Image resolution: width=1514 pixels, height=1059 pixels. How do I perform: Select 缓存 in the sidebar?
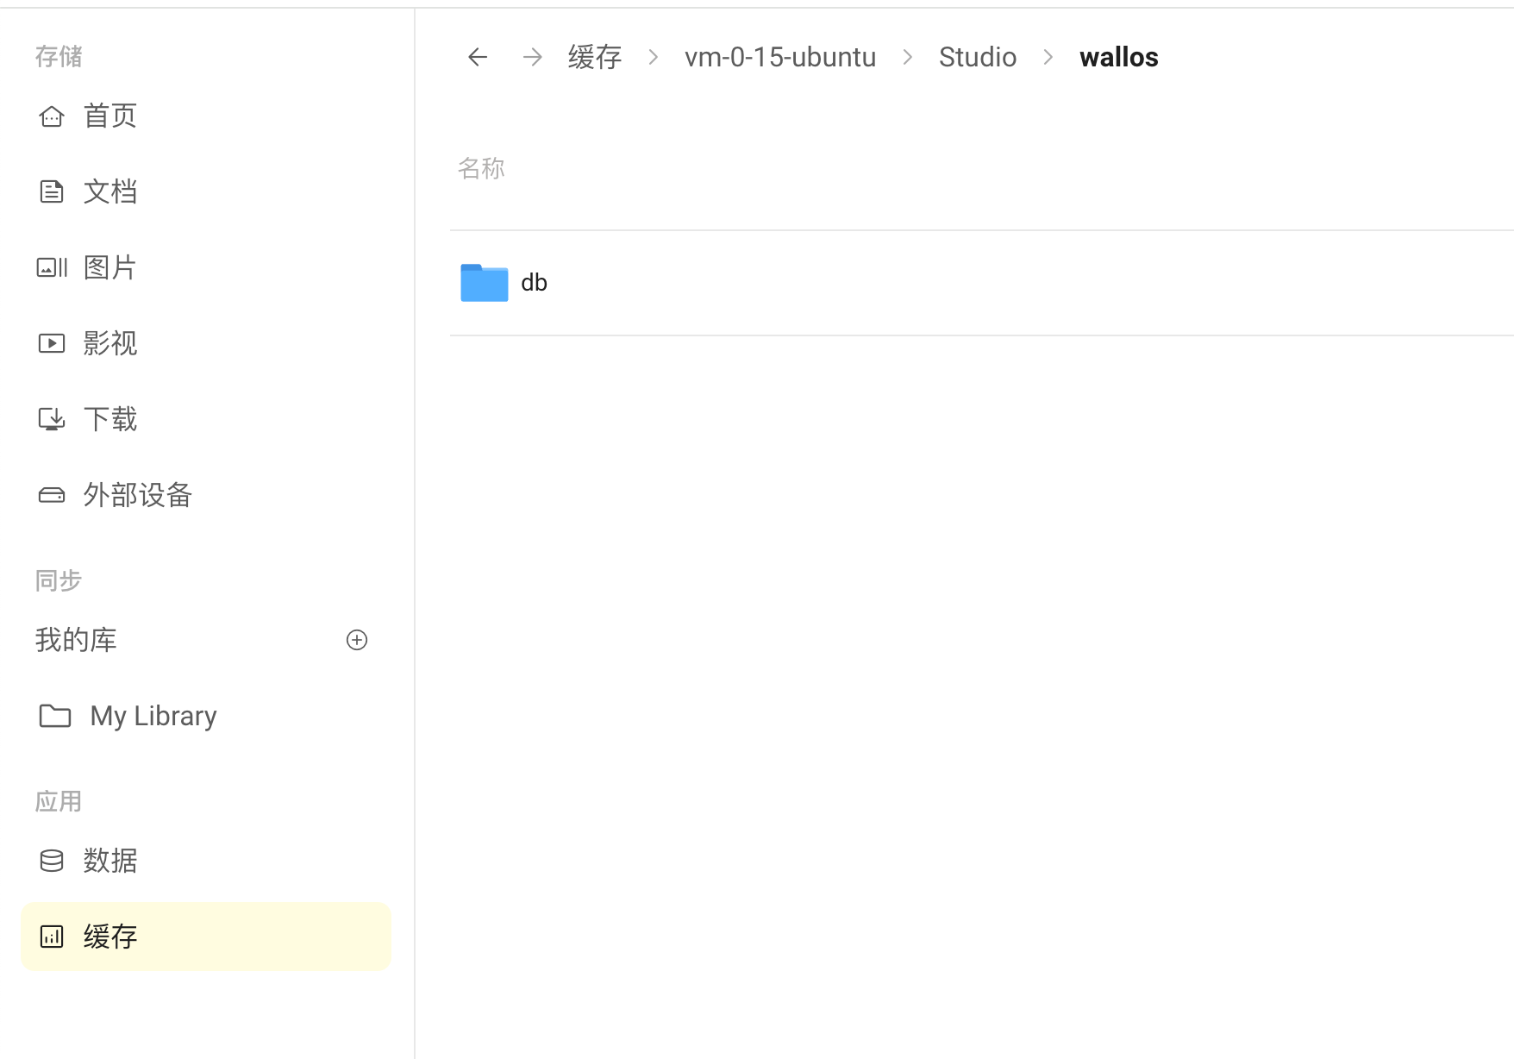click(x=205, y=937)
